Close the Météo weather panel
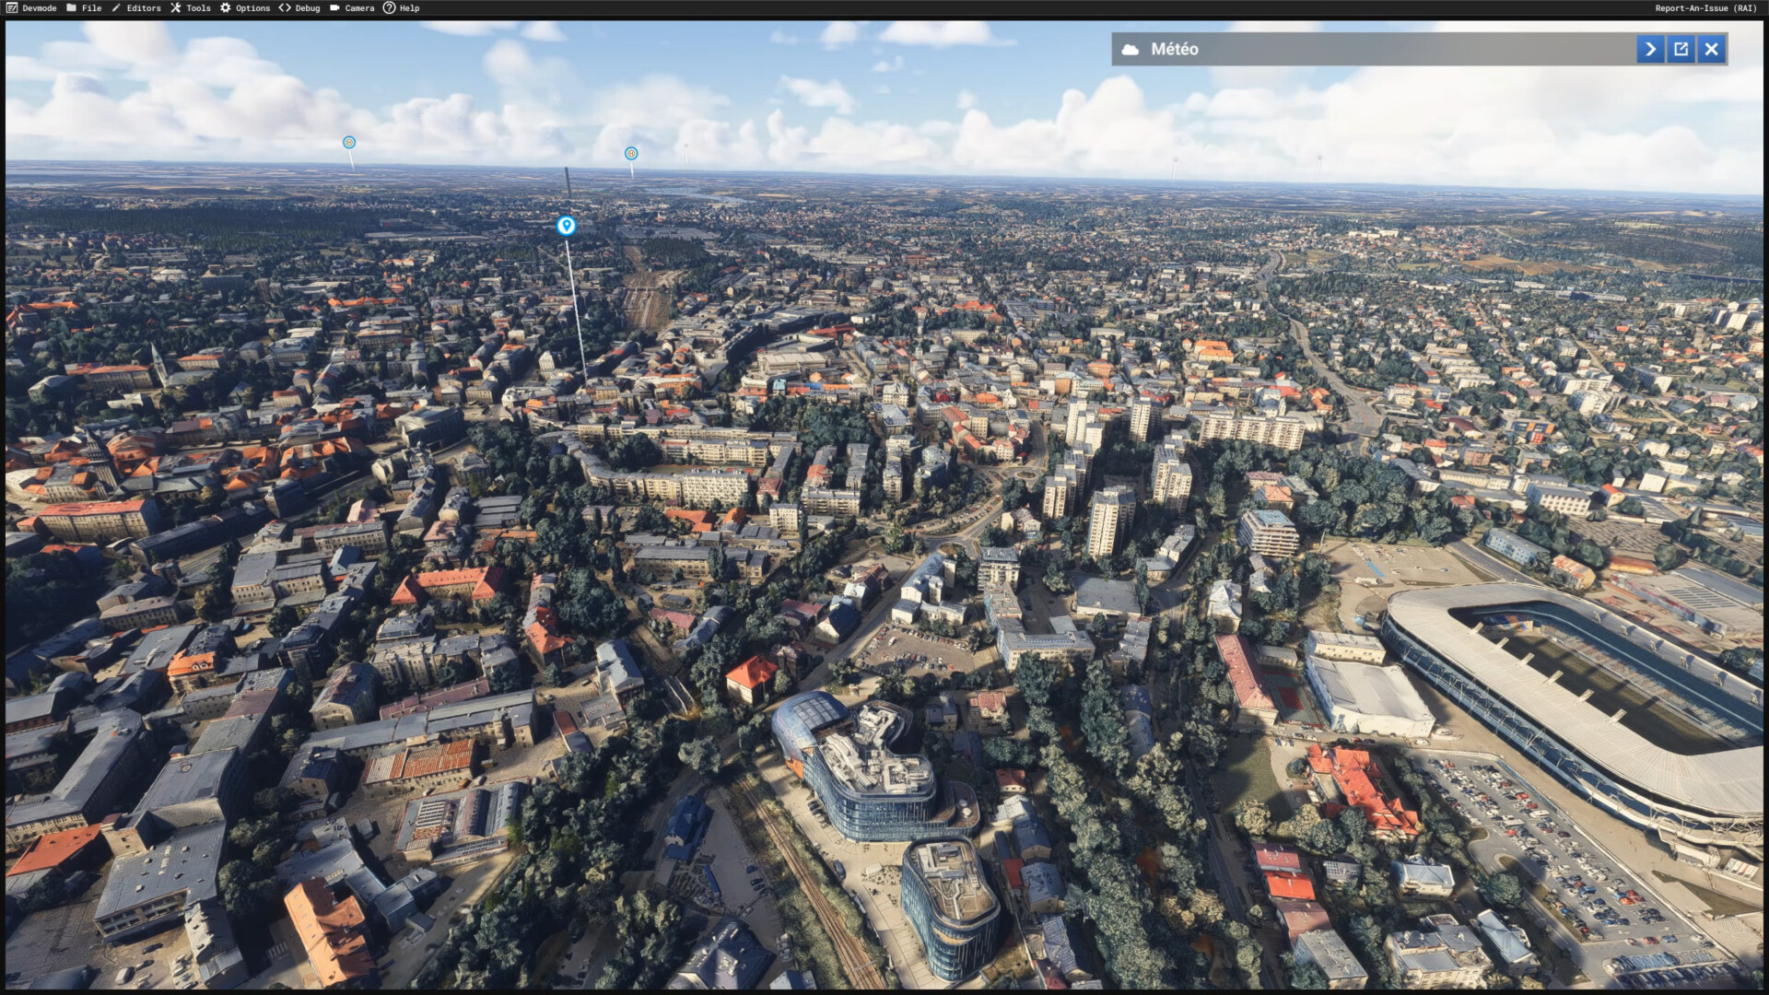Screen dimensions: 1769x995 [x=1711, y=49]
